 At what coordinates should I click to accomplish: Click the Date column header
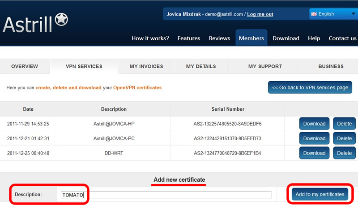coord(28,109)
